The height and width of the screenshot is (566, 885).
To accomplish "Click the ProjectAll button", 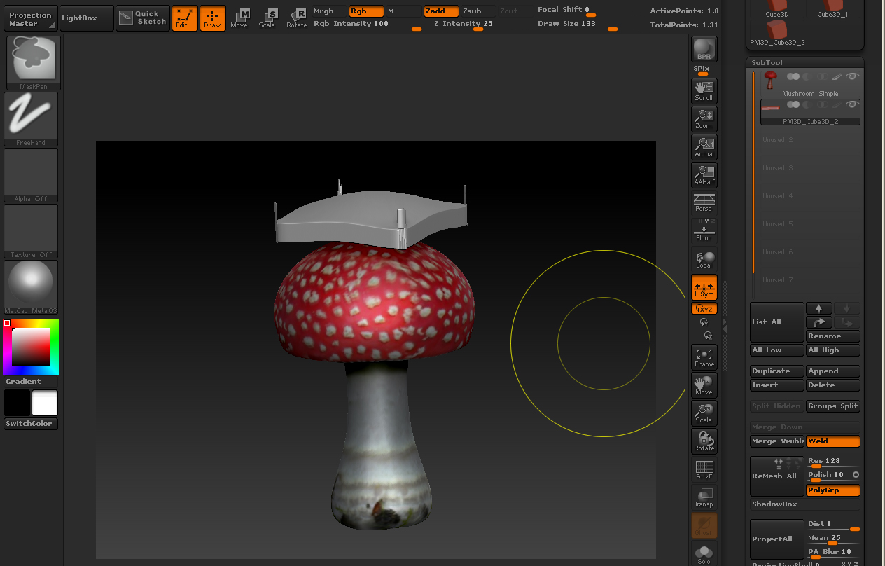I will tap(776, 539).
